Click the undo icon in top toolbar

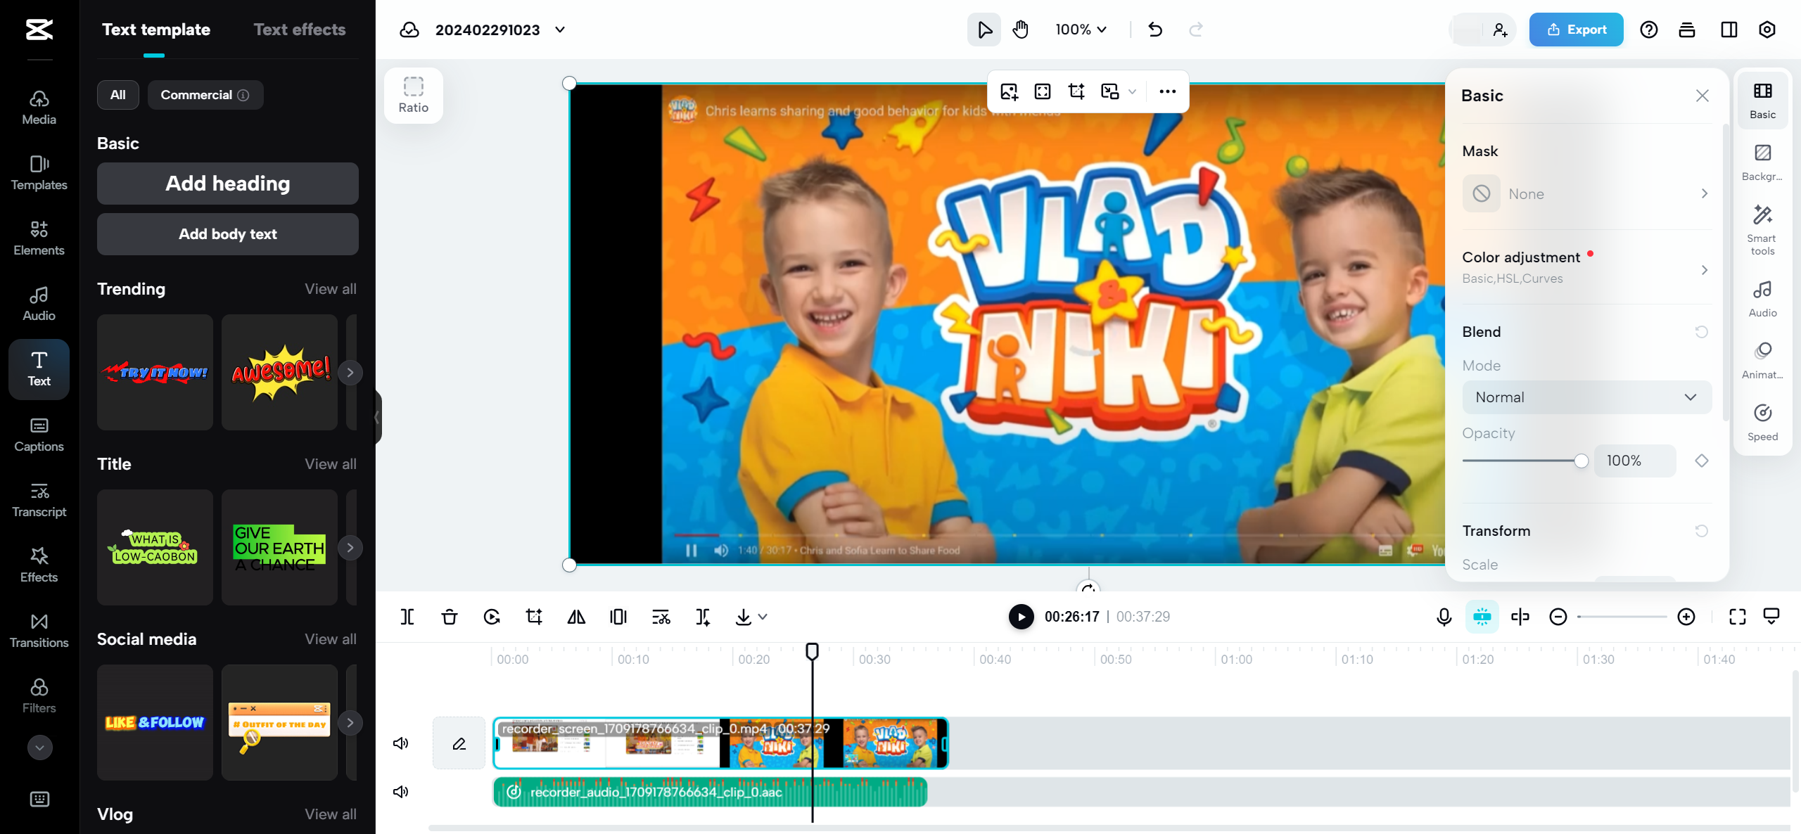click(1154, 29)
